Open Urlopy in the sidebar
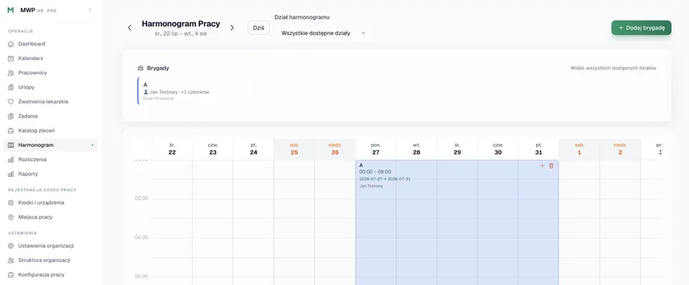Image resolution: width=689 pixels, height=285 pixels. (50, 87)
